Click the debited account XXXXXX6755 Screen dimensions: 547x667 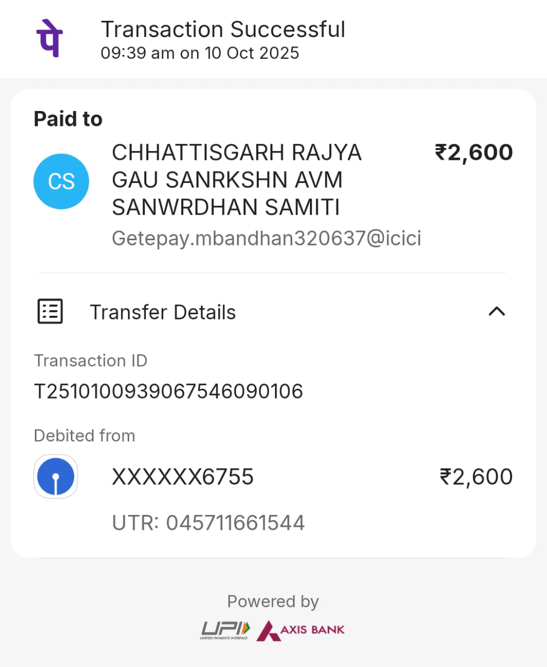(x=182, y=477)
